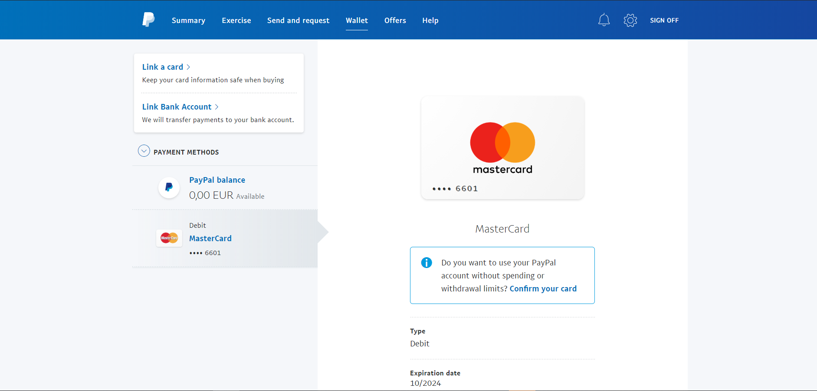The width and height of the screenshot is (817, 391).
Task: Click the PayPal balance round icon
Action: 169,187
